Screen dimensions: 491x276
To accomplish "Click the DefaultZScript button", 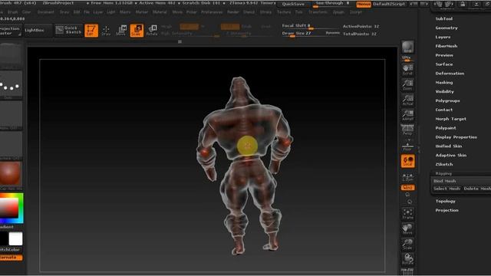I will (x=389, y=5).
